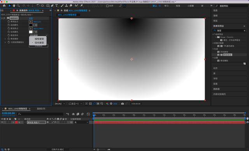
Task: Select the Clone Stamp tool
Action: (67, 6)
